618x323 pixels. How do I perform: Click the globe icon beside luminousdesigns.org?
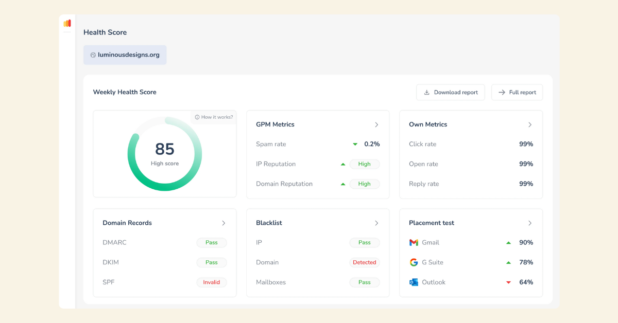pos(93,55)
